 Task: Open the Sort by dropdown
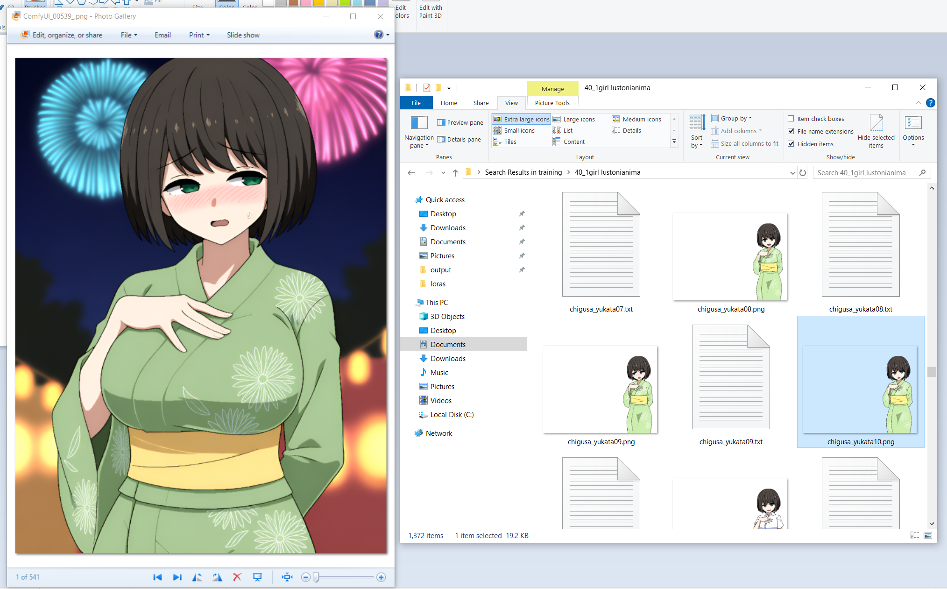(697, 132)
